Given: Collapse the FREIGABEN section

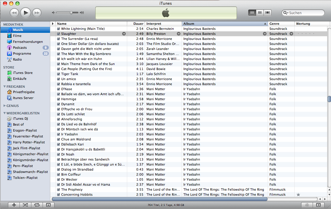Looking at the screenshot, I should tap(5, 87).
